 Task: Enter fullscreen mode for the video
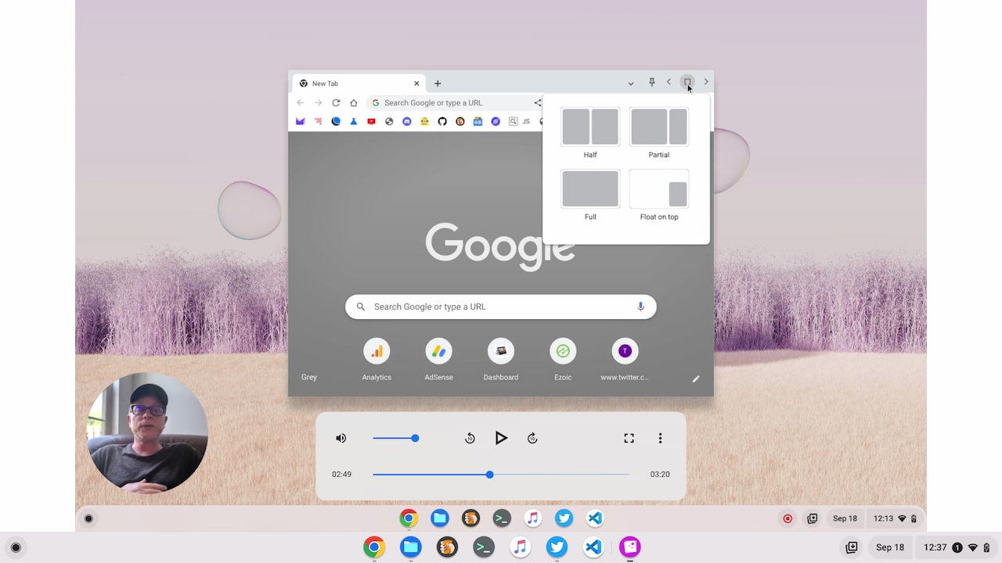click(x=629, y=438)
